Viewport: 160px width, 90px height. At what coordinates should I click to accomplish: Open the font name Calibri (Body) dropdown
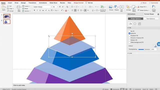(x=51, y=7)
